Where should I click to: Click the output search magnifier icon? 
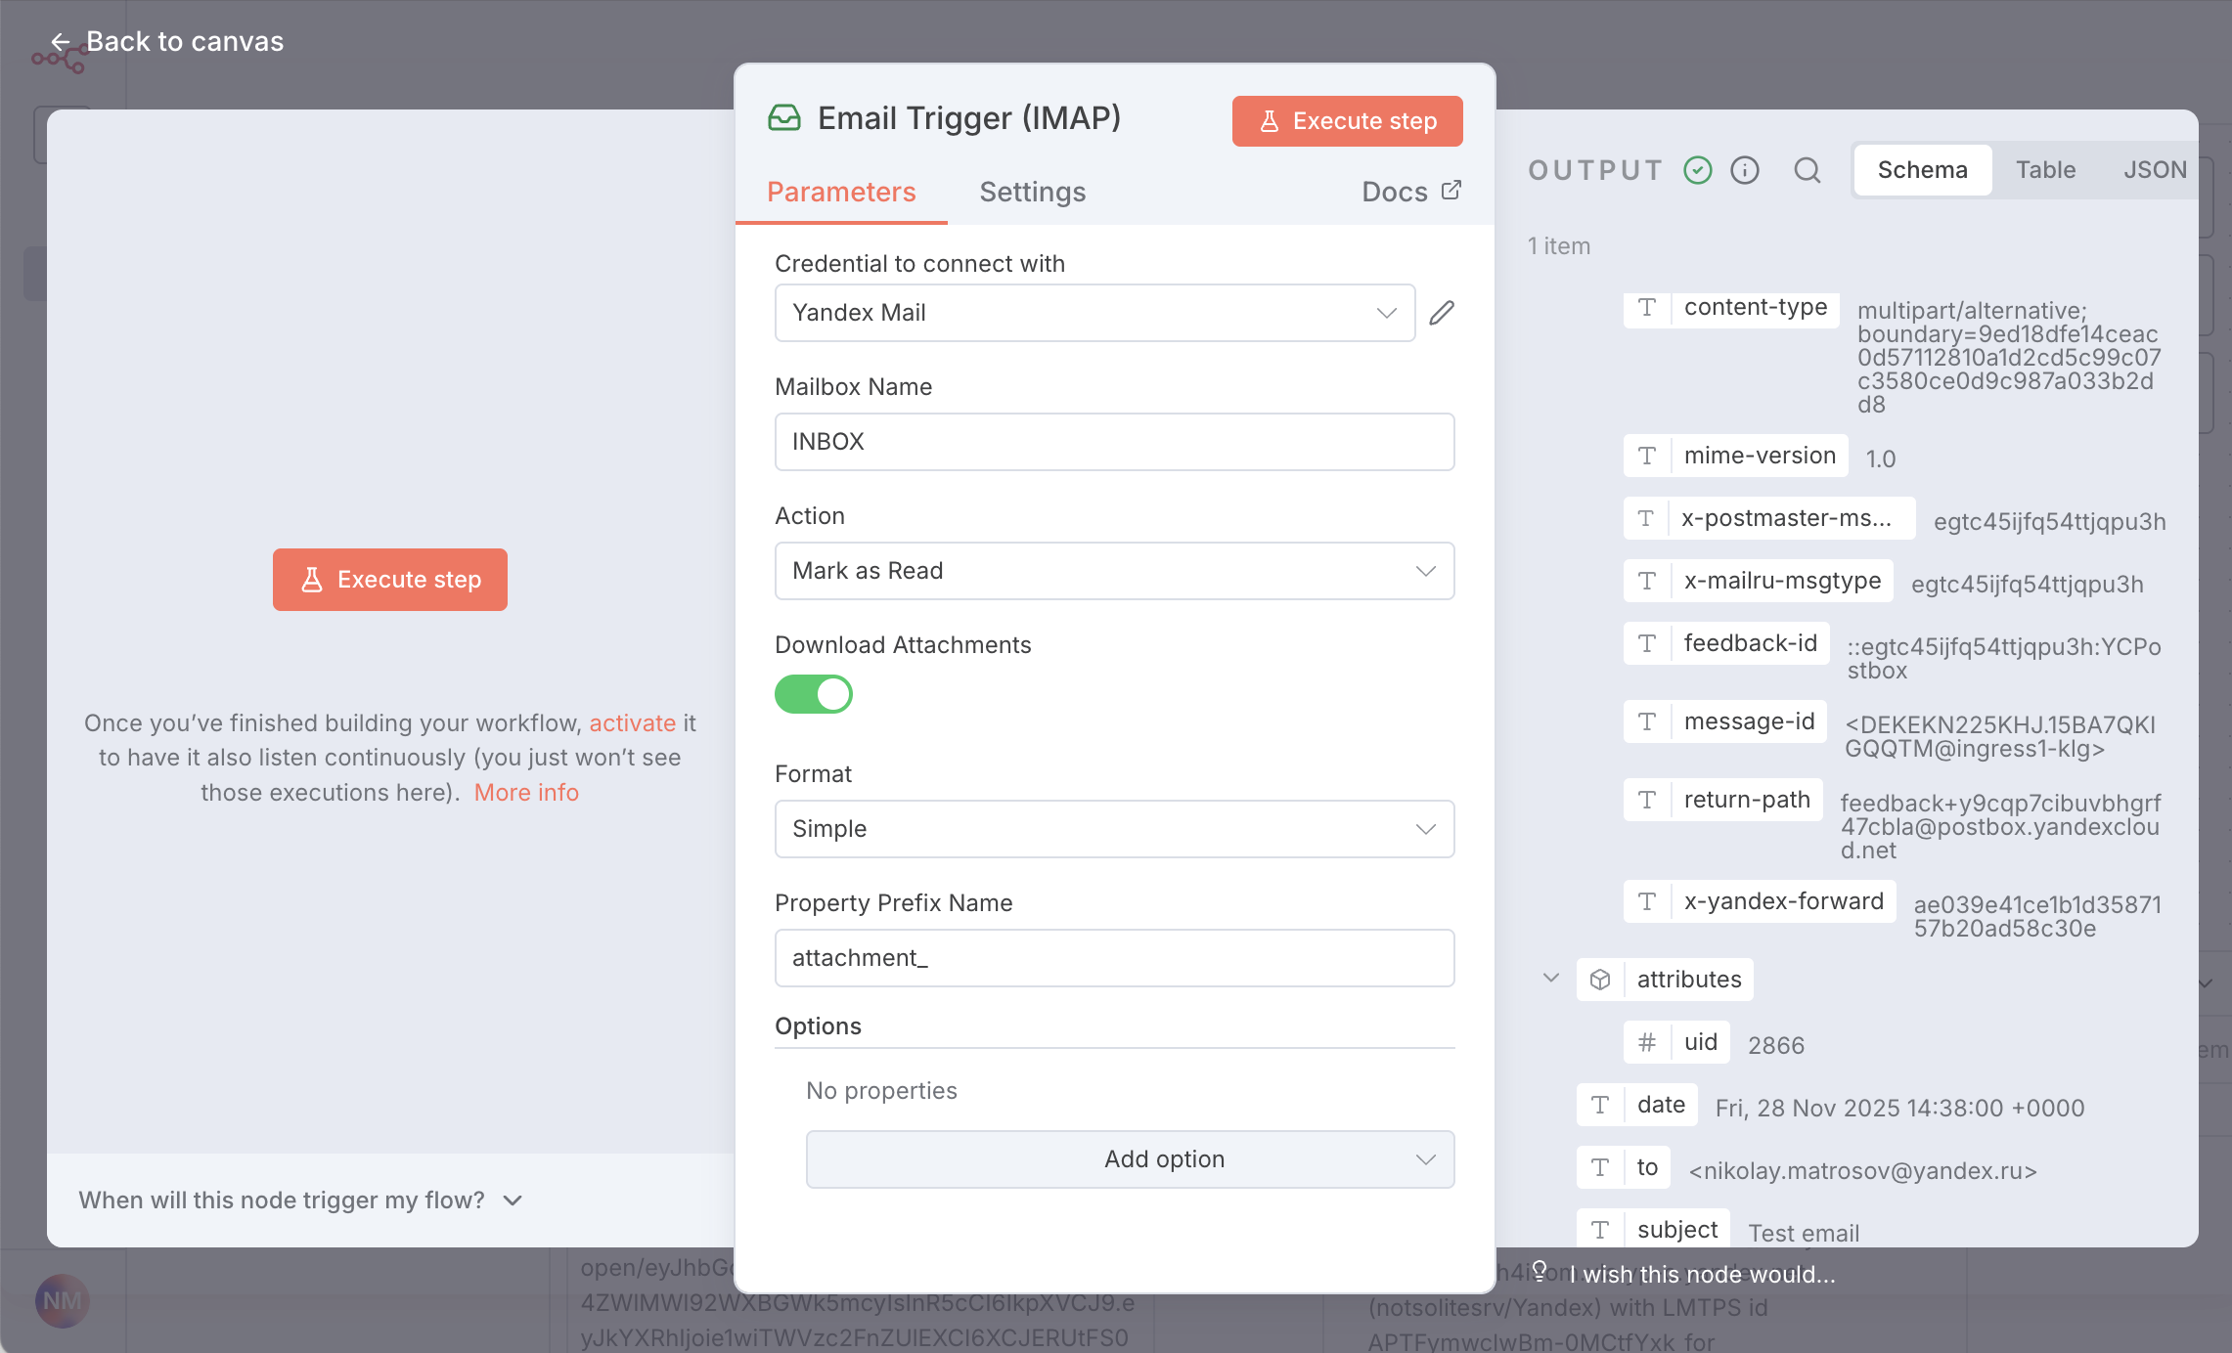pyautogui.click(x=1807, y=170)
